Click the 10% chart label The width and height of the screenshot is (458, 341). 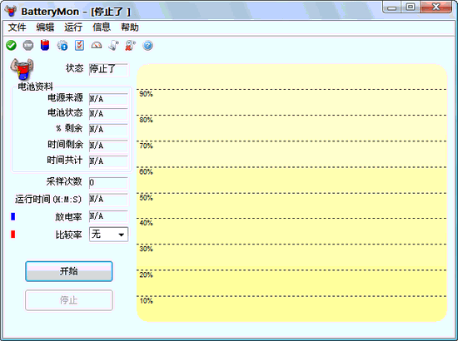point(146,301)
